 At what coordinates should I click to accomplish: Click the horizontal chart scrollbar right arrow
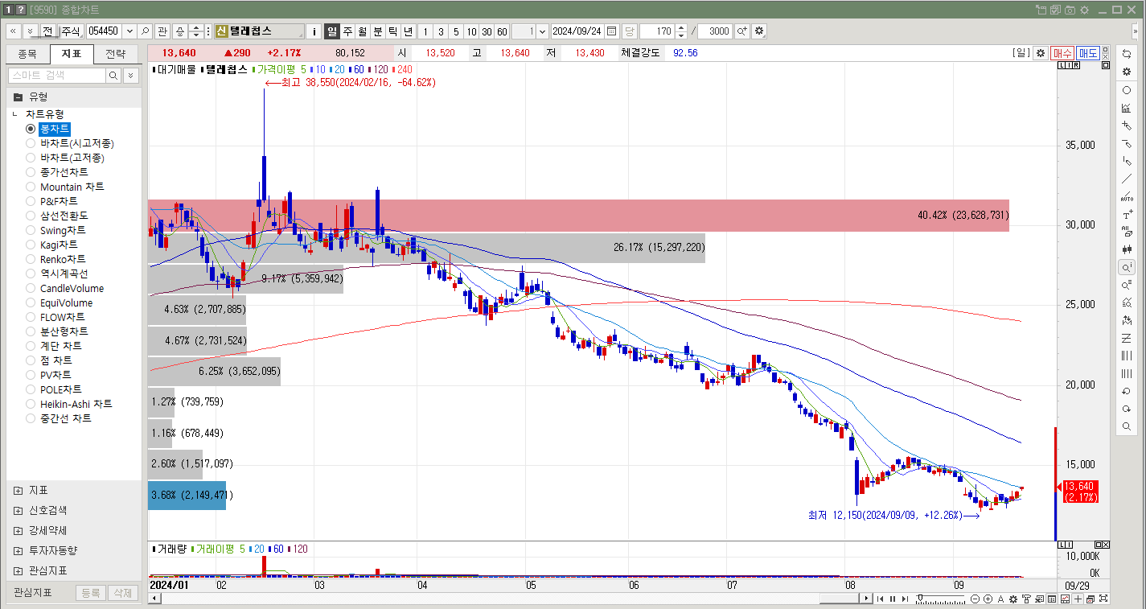[866, 599]
